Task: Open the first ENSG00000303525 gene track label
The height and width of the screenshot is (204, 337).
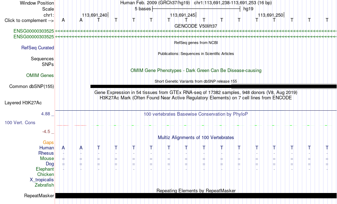Action: tap(34, 31)
